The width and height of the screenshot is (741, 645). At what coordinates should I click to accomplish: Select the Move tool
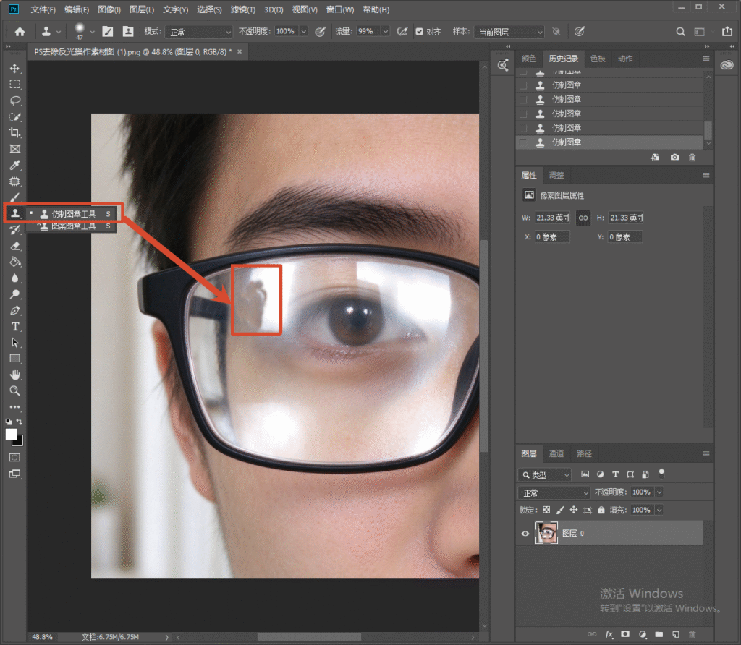point(14,69)
